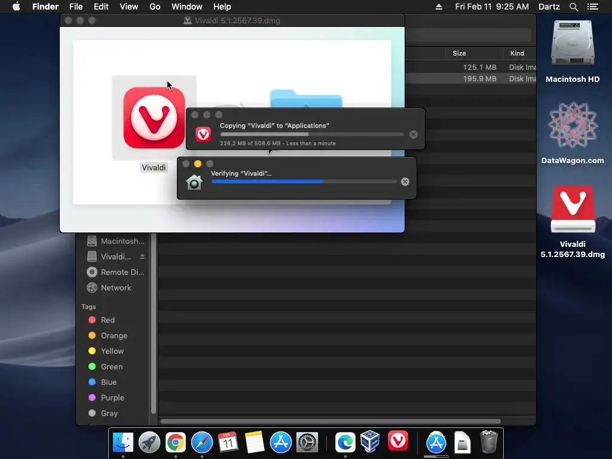Image resolution: width=612 pixels, height=459 pixels.
Task: Select the Blue tag in the sidebar
Action: pyautogui.click(x=103, y=382)
